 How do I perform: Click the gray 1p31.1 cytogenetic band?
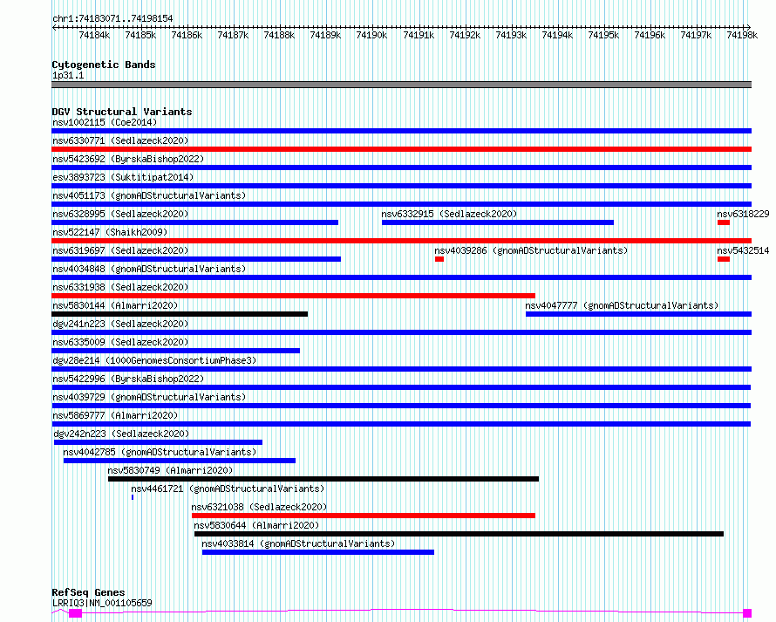click(x=401, y=85)
